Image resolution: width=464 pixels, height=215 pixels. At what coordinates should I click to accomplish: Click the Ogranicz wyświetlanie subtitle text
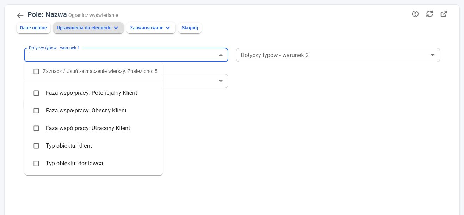click(93, 16)
